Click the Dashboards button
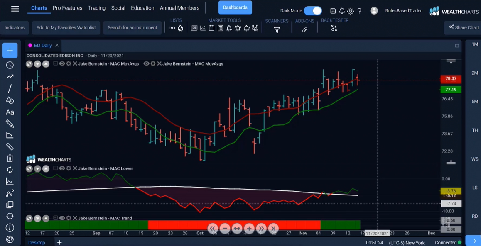 pyautogui.click(x=235, y=7)
